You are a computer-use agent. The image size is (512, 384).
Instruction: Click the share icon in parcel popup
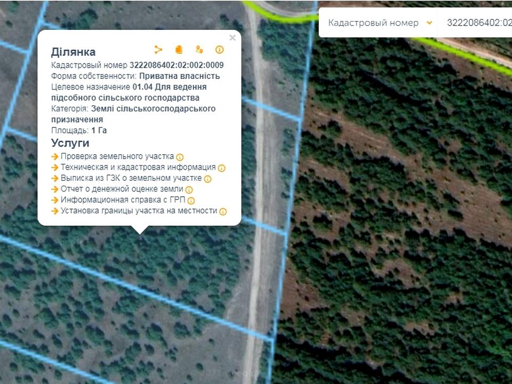tap(158, 50)
